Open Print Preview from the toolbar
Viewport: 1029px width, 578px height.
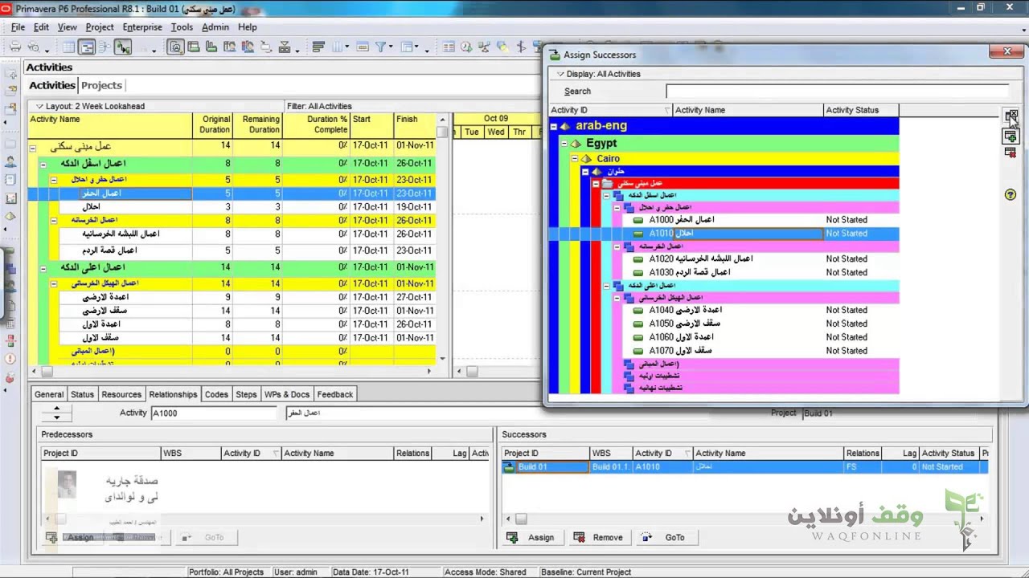[33, 47]
